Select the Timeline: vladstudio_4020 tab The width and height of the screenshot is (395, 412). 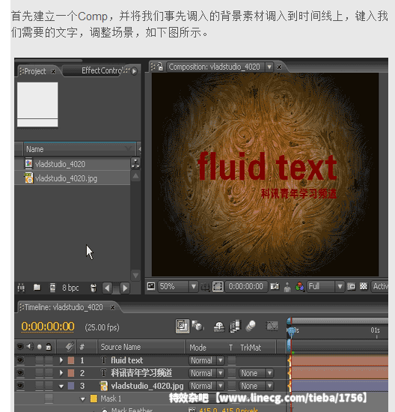coord(64,307)
